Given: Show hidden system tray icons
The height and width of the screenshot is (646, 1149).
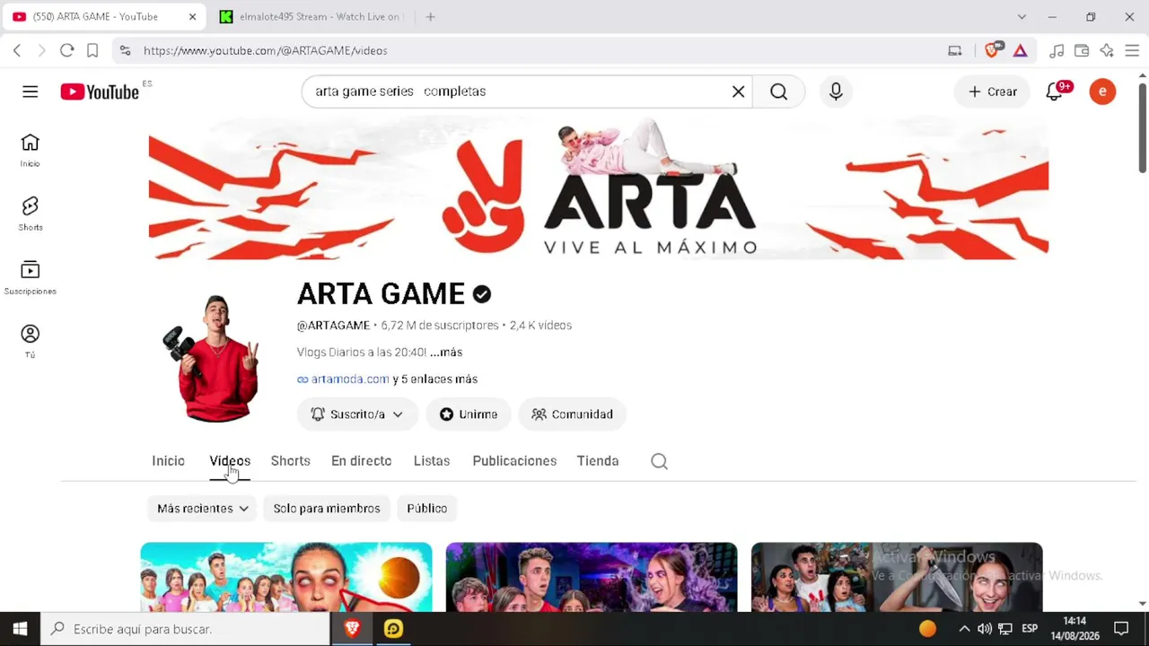Looking at the screenshot, I should (964, 629).
